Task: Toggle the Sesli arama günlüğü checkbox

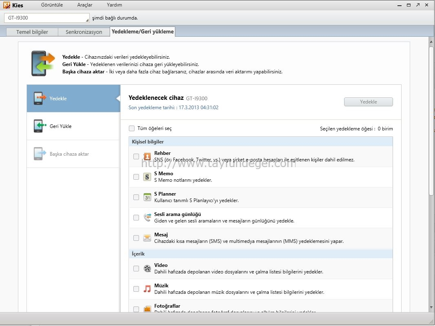Action: pos(136,217)
